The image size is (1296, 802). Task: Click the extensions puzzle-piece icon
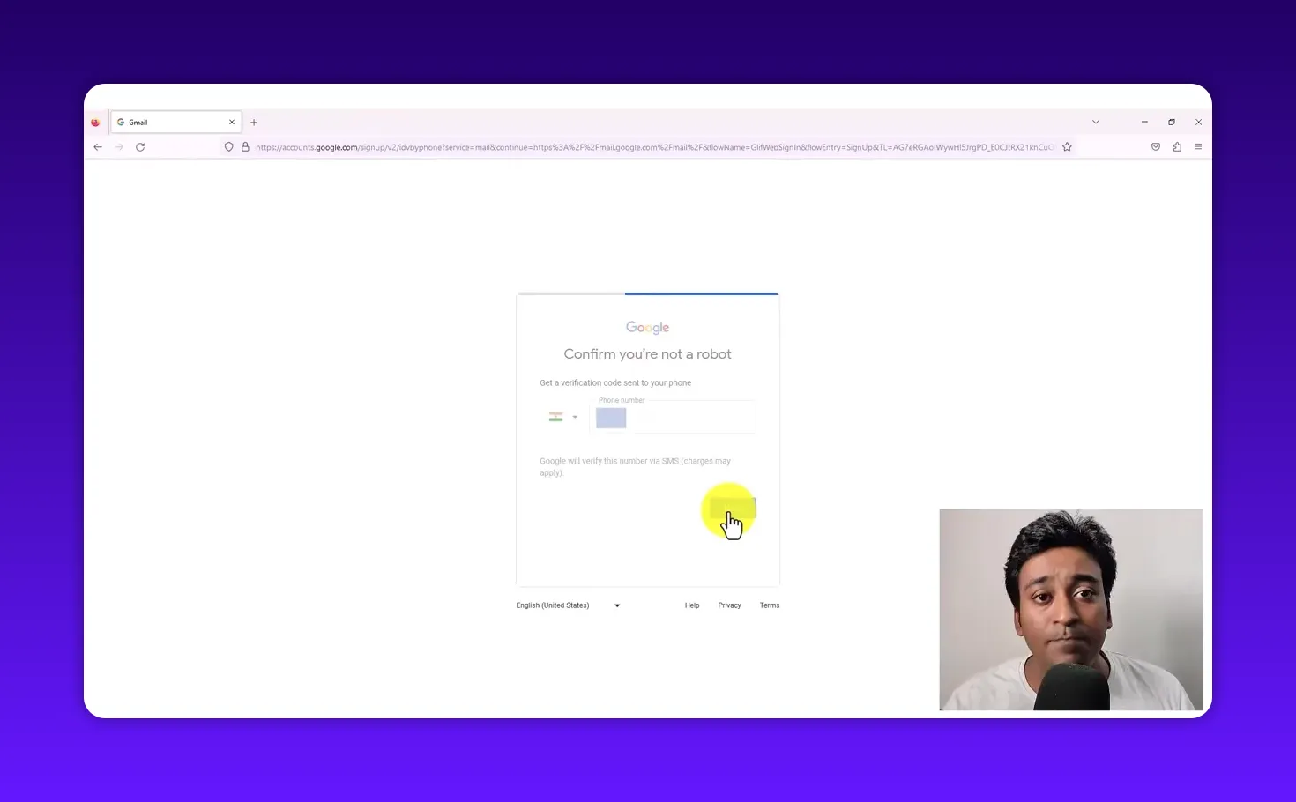[1177, 147]
